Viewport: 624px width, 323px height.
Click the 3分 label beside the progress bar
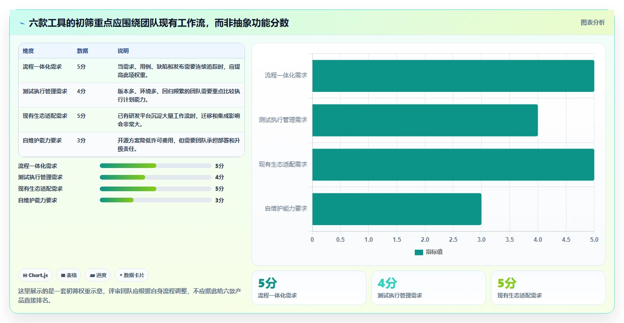pyautogui.click(x=219, y=200)
